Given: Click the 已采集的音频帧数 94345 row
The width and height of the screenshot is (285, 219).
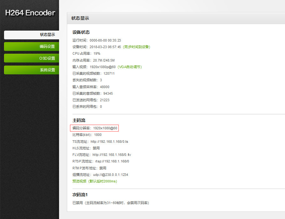Looking at the screenshot, I should pyautogui.click(x=93, y=93).
